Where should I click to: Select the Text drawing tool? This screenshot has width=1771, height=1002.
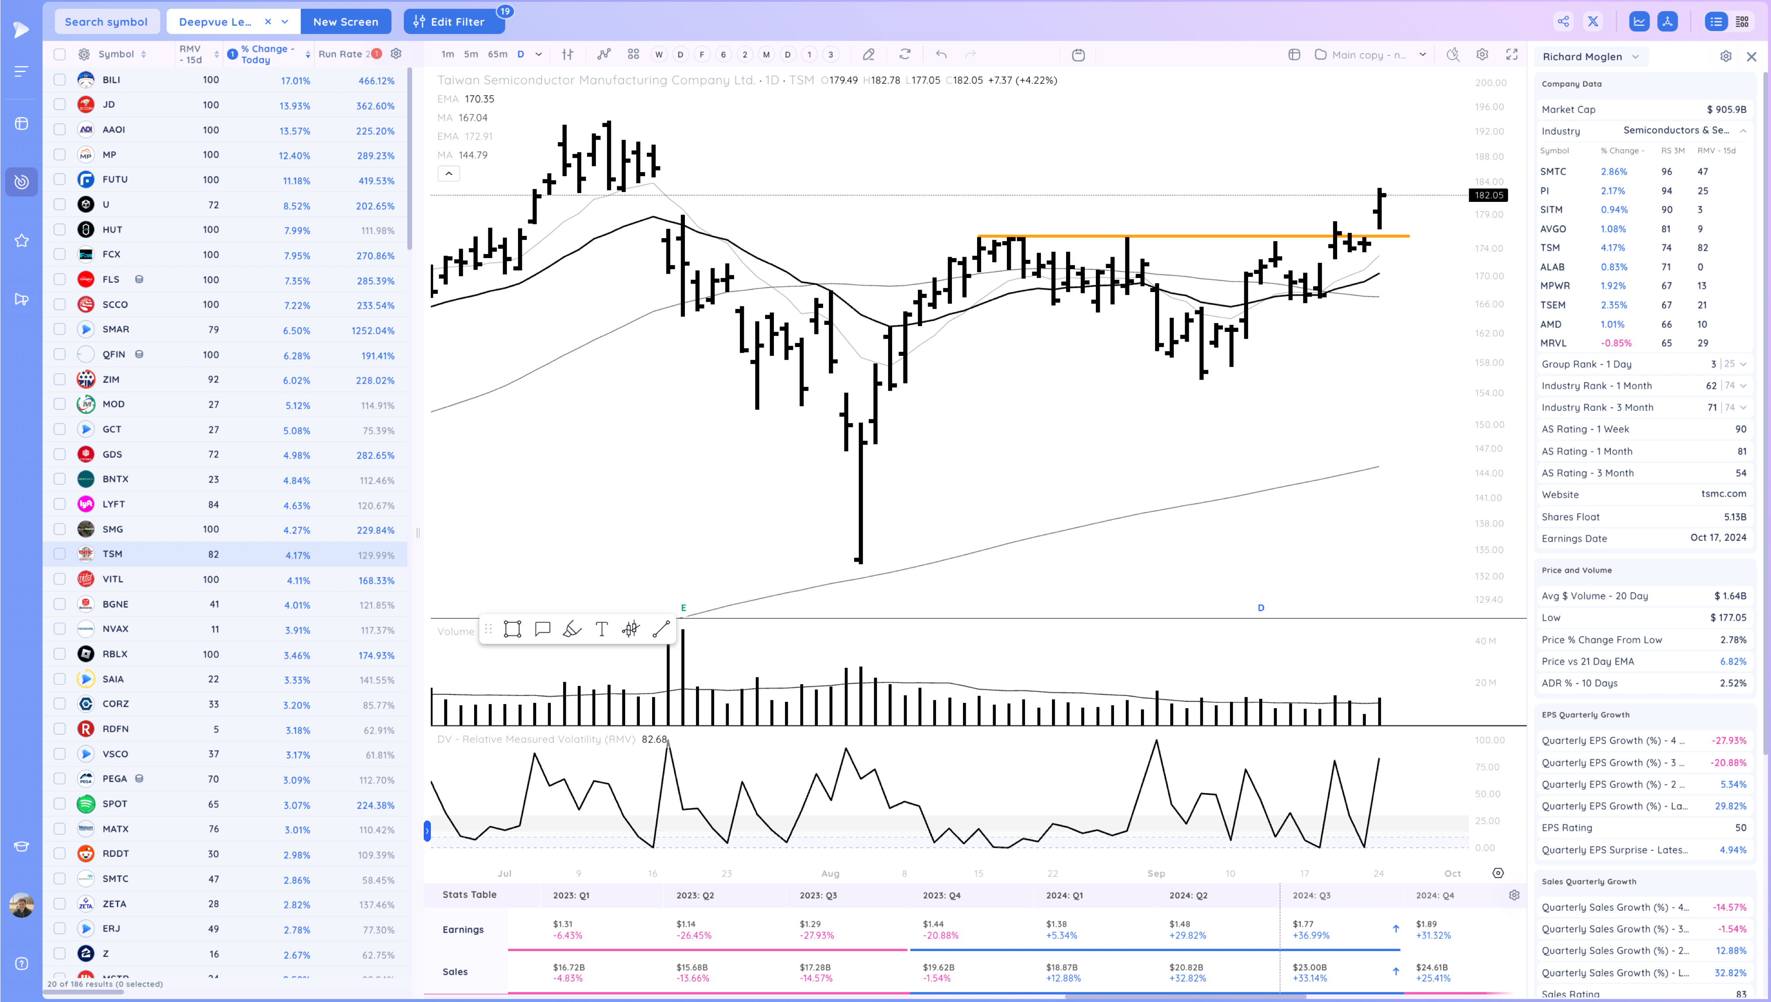[601, 628]
